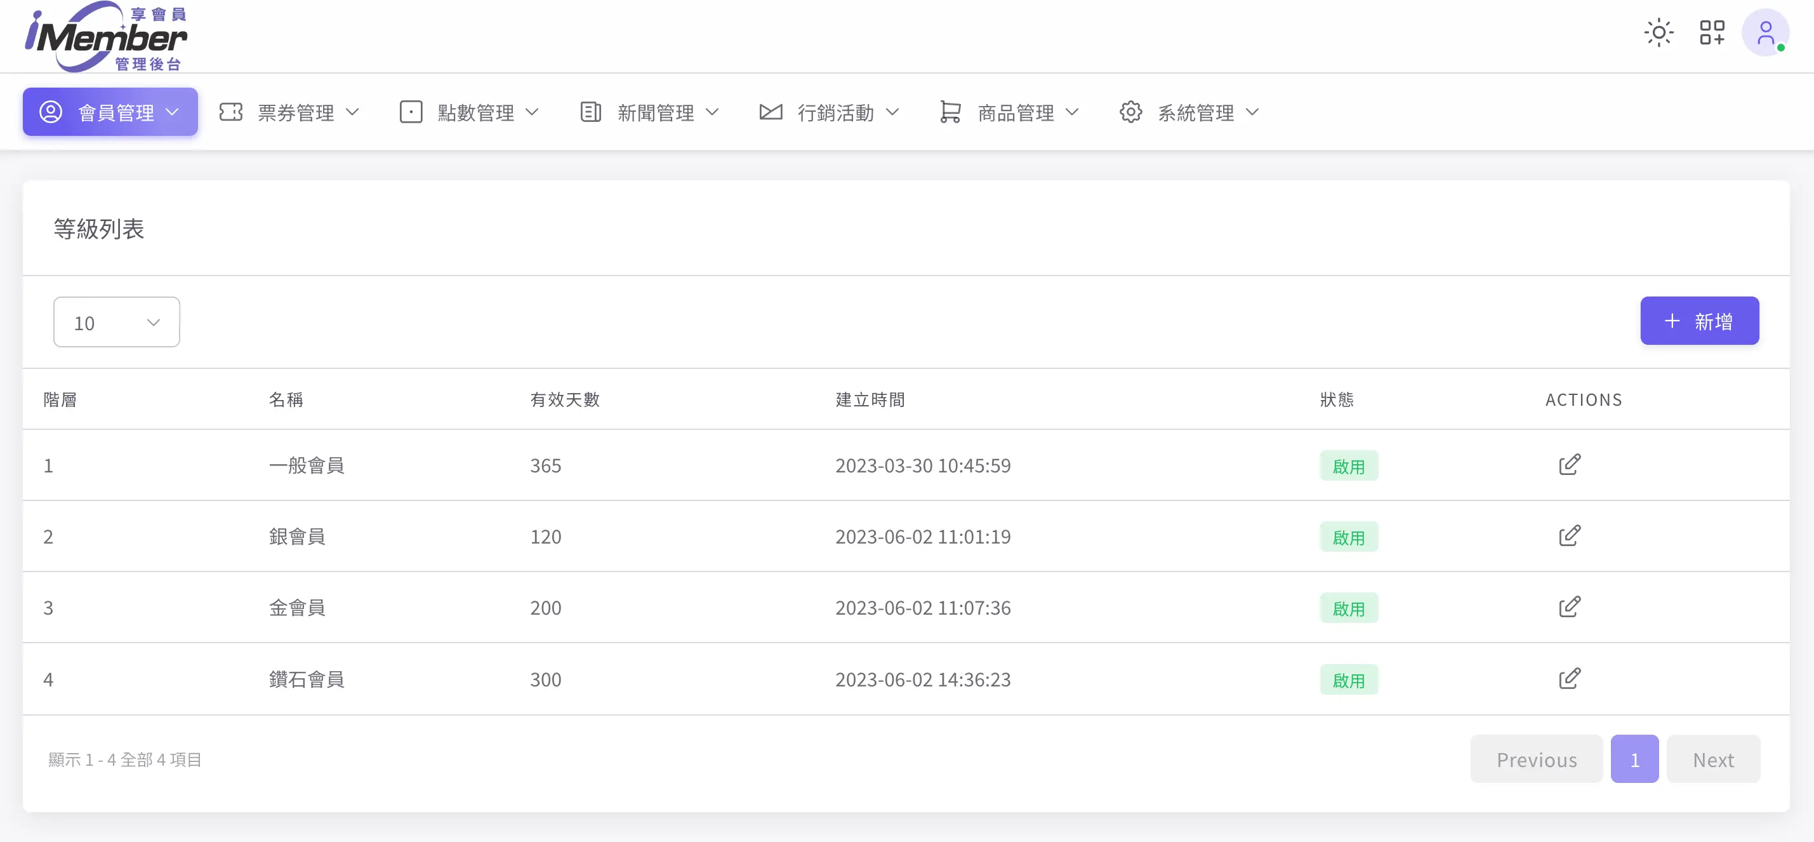Edit the 一般會員 level row

(1569, 465)
